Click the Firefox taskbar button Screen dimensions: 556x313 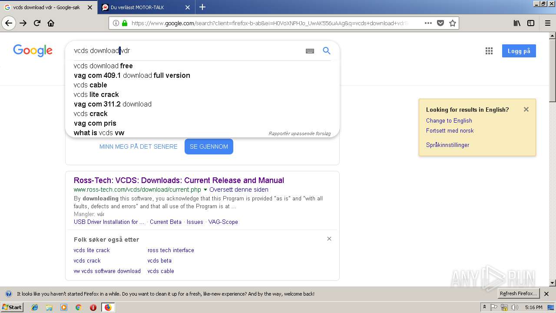tap(108, 307)
